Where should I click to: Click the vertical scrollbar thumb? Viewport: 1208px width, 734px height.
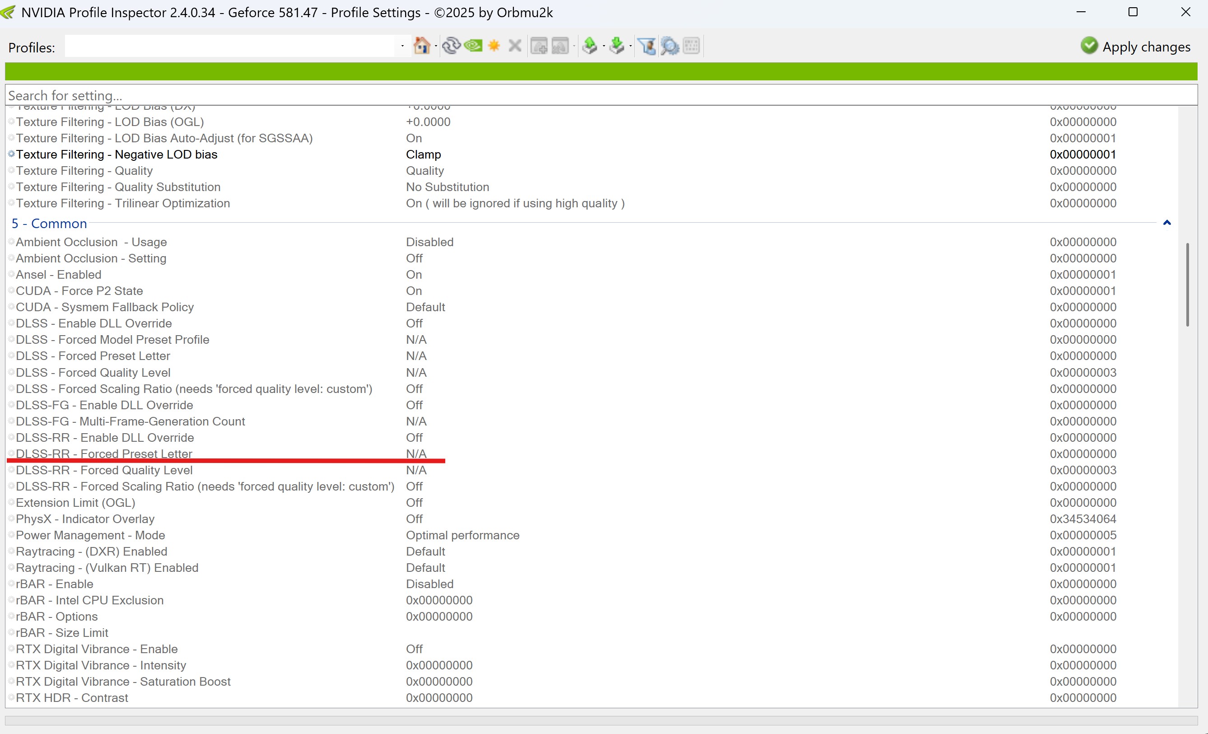(1187, 285)
